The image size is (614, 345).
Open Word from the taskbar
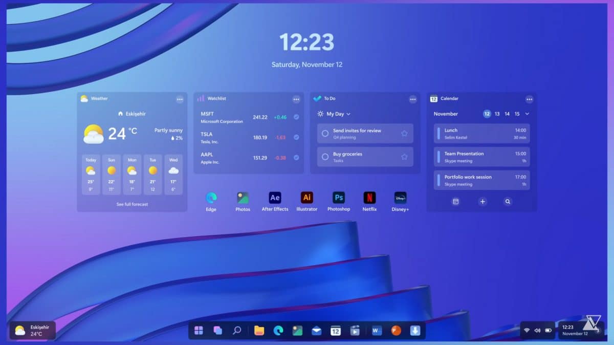(x=376, y=331)
